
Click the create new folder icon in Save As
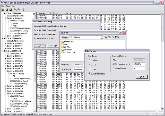tap(113, 37)
